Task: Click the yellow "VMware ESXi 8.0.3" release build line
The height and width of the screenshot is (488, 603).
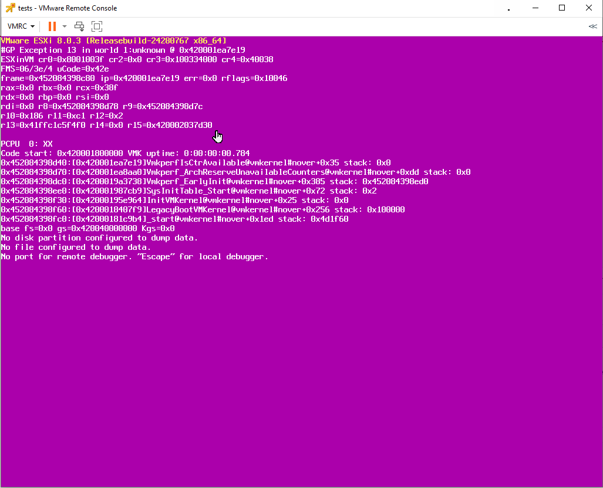Action: coord(114,40)
